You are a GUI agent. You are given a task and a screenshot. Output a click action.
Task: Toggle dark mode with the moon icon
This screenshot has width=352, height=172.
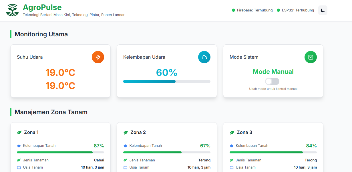pos(323,10)
